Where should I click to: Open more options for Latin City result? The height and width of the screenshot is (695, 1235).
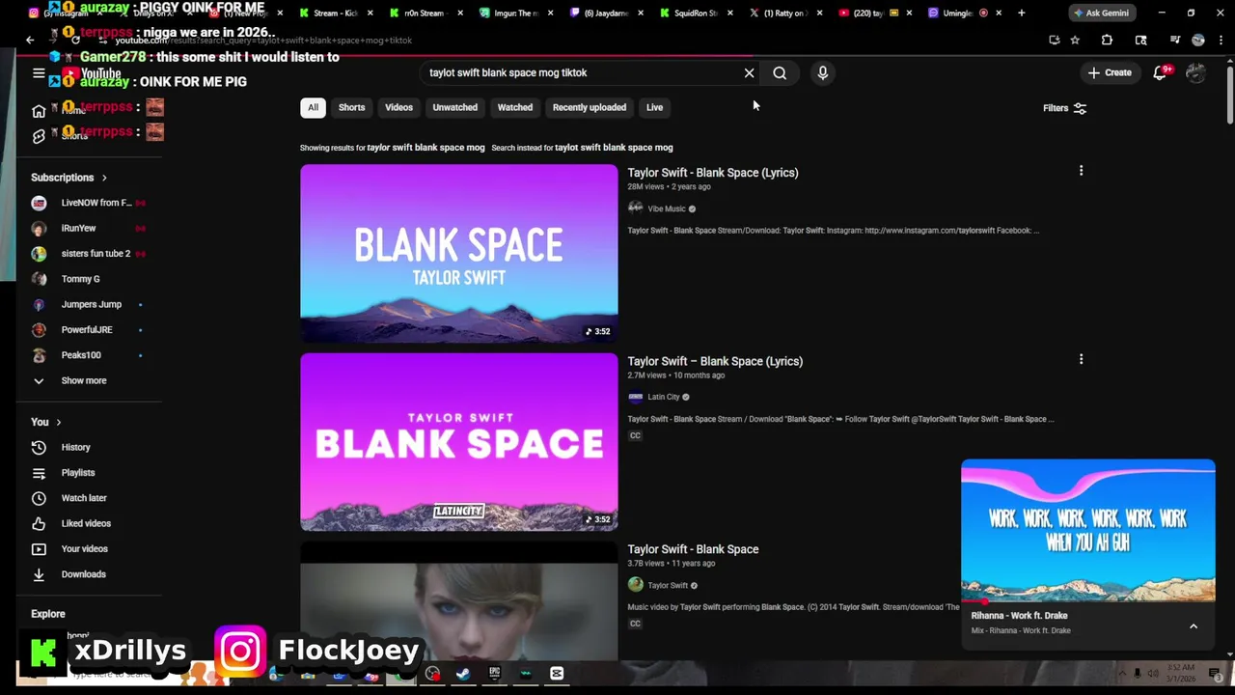point(1081,359)
